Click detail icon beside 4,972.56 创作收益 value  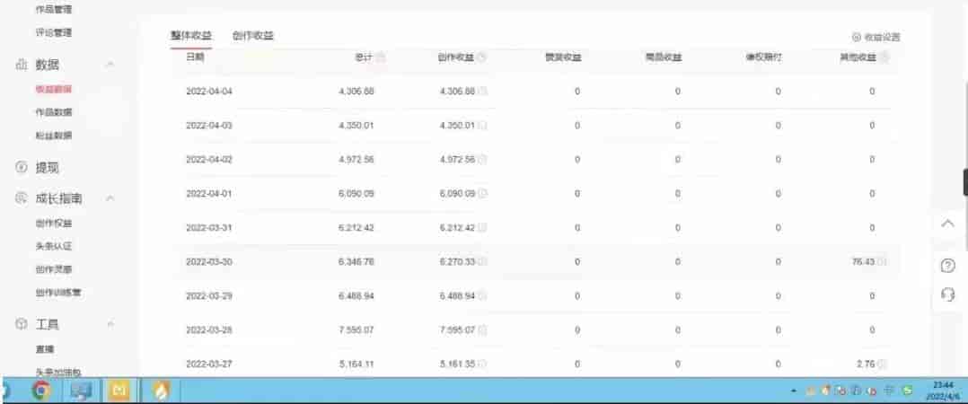coord(482,160)
